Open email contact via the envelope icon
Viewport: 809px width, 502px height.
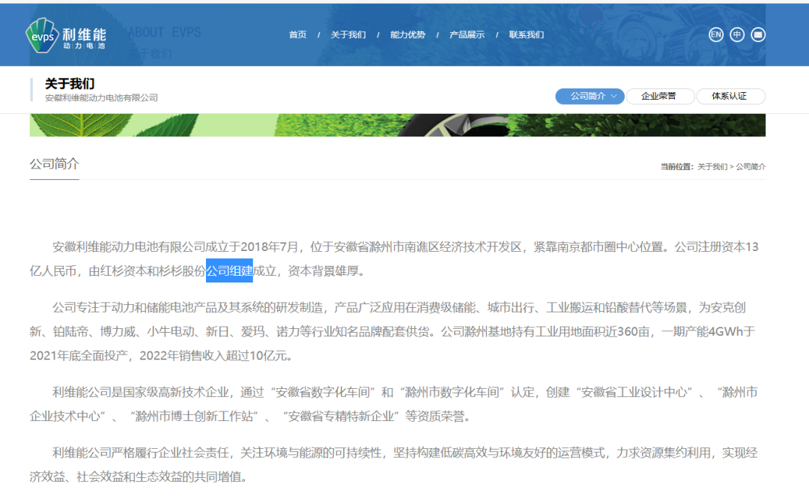(758, 34)
